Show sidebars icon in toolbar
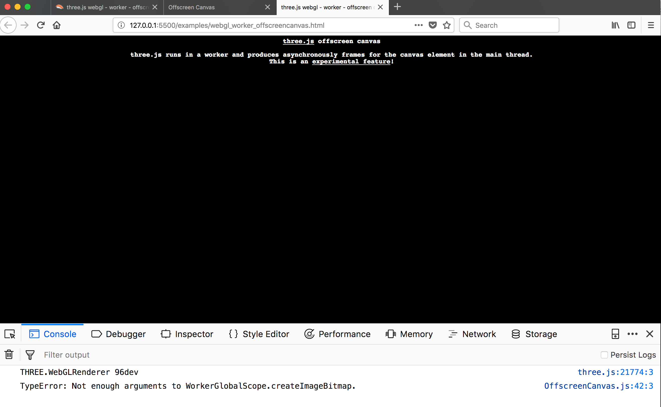Viewport: 661px width, 407px height. click(631, 25)
